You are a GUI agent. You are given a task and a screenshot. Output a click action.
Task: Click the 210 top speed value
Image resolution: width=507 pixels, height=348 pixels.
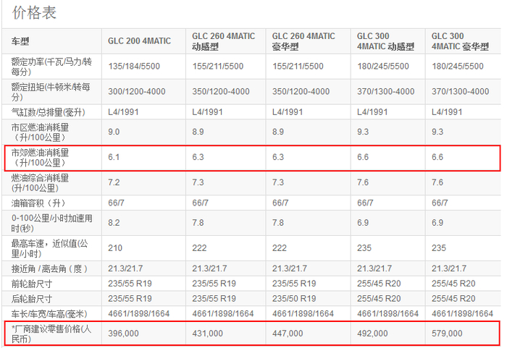(115, 248)
